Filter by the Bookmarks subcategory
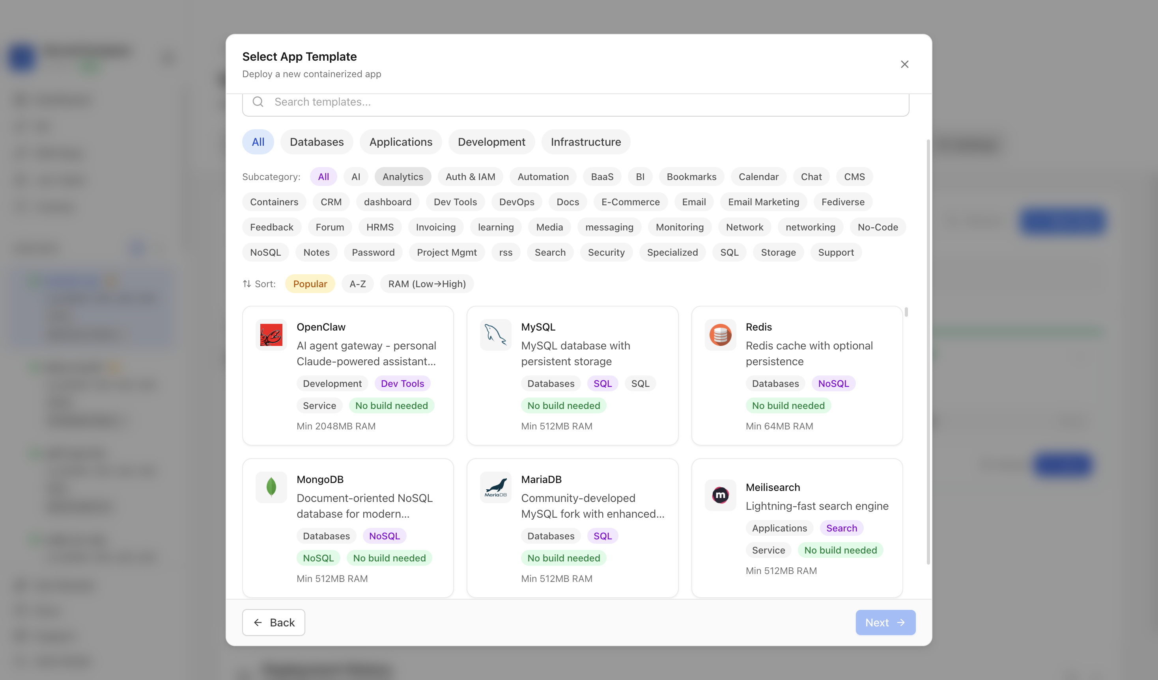The height and width of the screenshot is (680, 1158). point(691,177)
